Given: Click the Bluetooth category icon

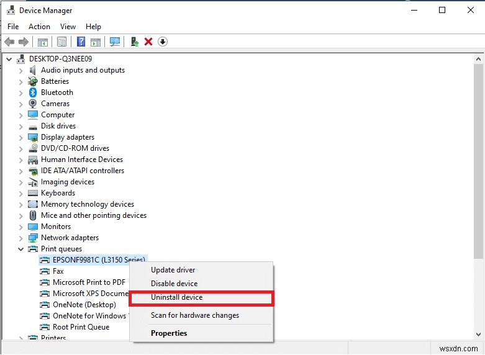Looking at the screenshot, I should (x=33, y=92).
